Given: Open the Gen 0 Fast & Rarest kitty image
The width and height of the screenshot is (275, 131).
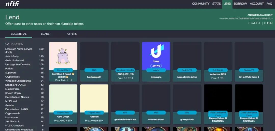Looking at the screenshot, I should pyautogui.click(x=63, y=56).
